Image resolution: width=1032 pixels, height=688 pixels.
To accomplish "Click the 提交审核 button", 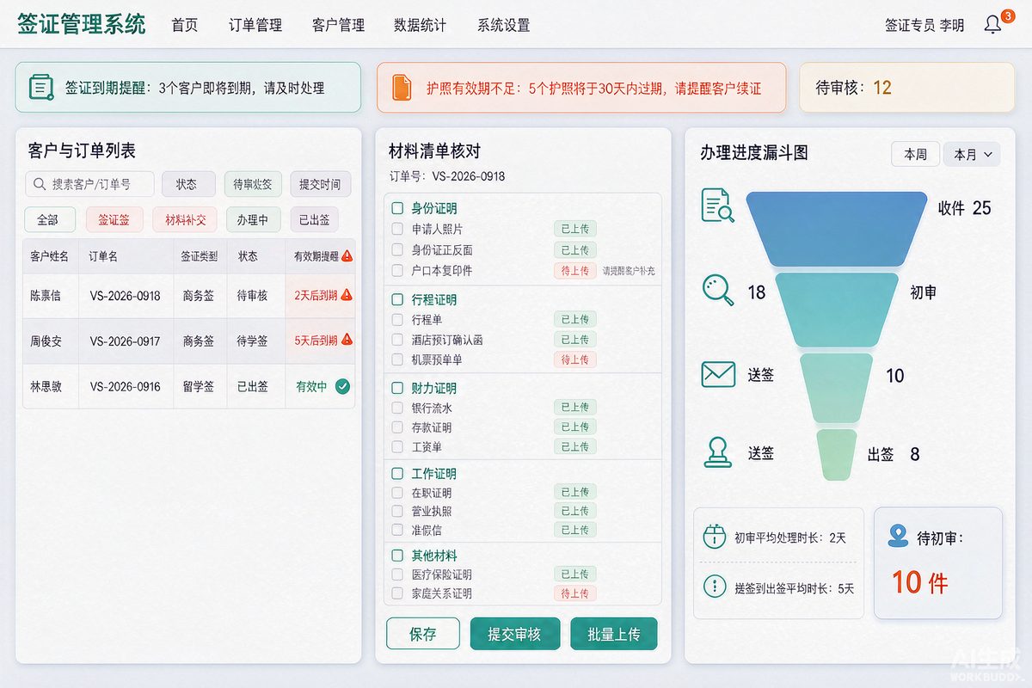I will (515, 634).
